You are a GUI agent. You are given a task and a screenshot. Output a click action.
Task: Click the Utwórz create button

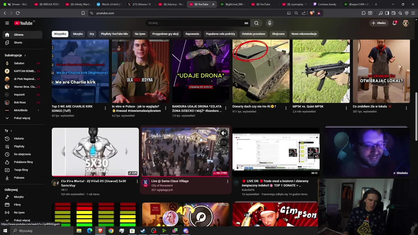tap(378, 23)
